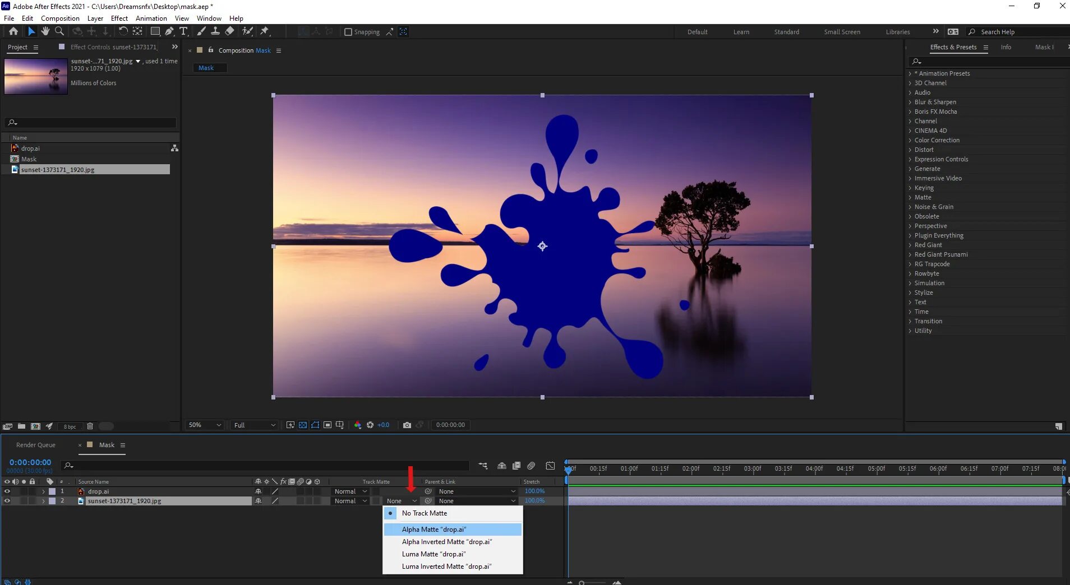Select the Puppet Pin tool
Viewport: 1070px width, 585px height.
265,31
